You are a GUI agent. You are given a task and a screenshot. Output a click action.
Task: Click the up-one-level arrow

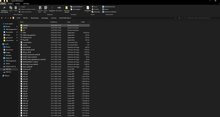10,18
